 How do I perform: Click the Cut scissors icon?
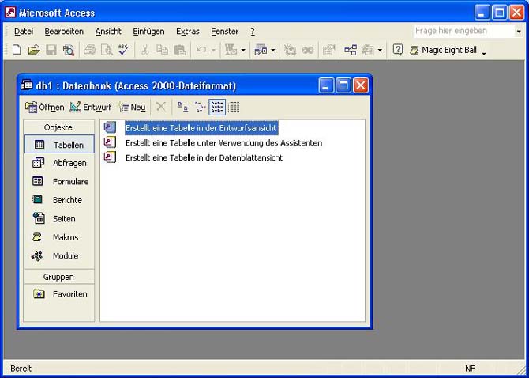[x=145, y=50]
